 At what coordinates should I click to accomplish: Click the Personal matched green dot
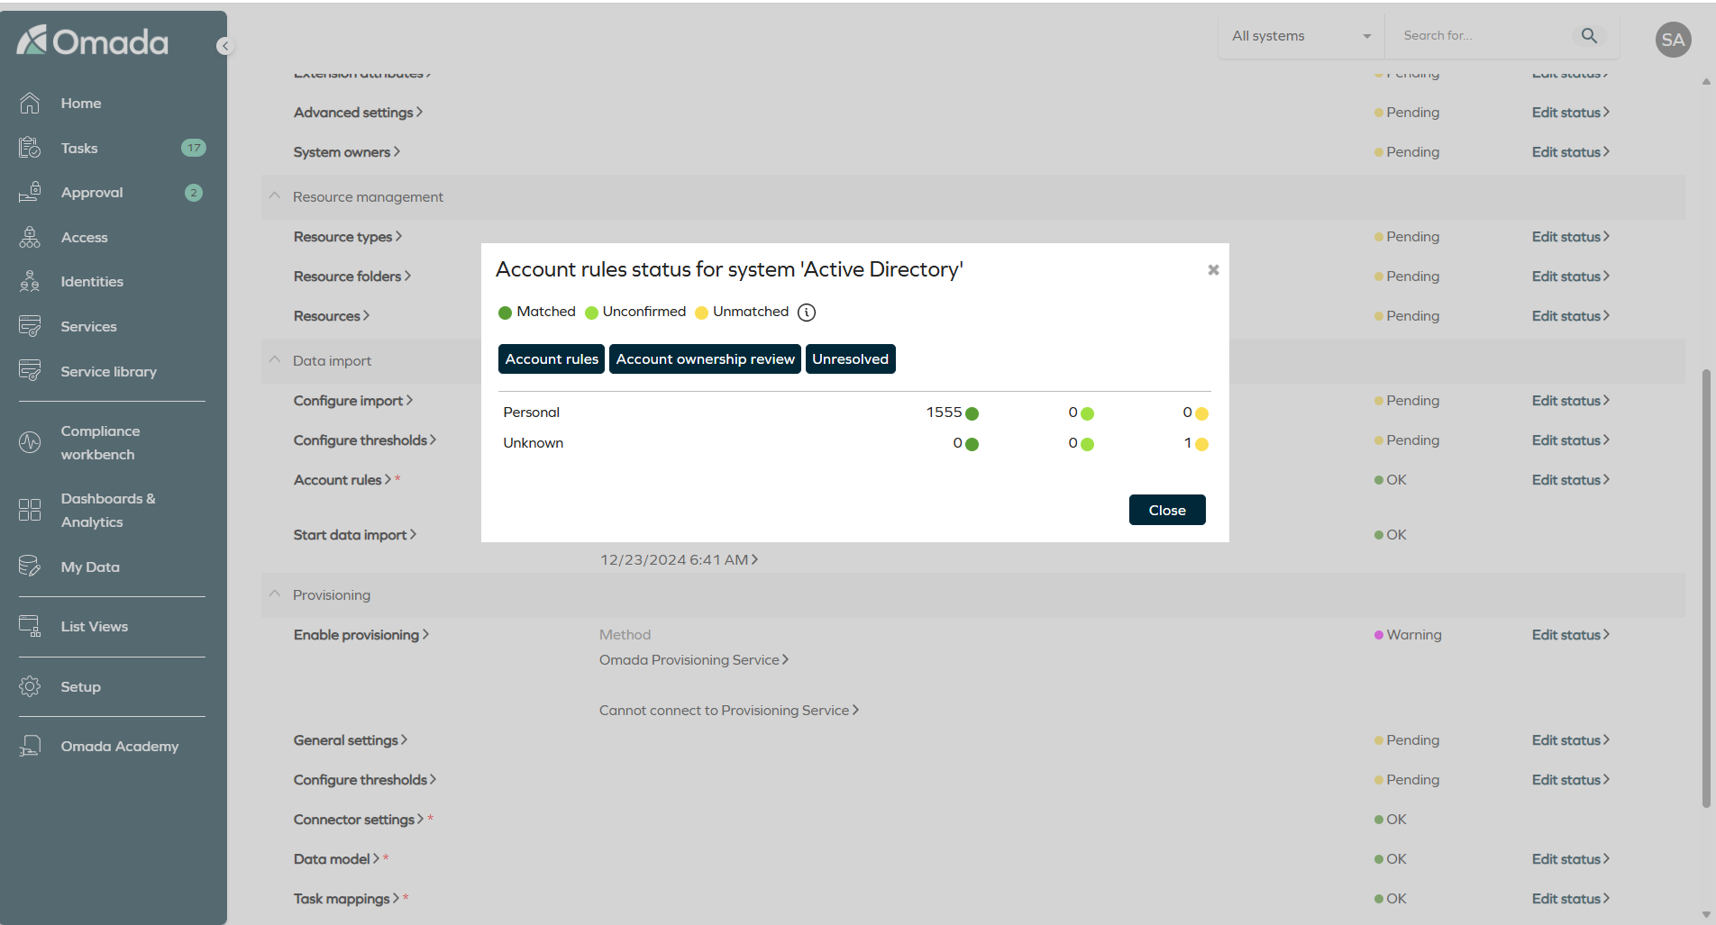click(x=972, y=413)
